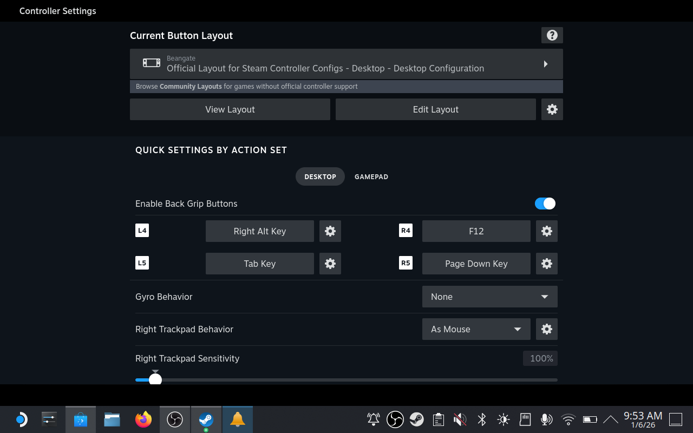Click the Edit Layout button

pyautogui.click(x=435, y=109)
